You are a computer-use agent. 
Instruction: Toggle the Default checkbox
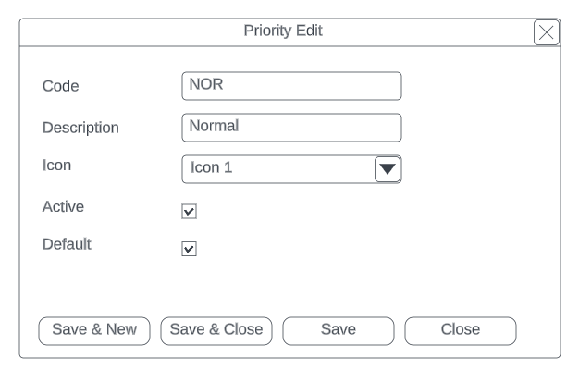[189, 249]
